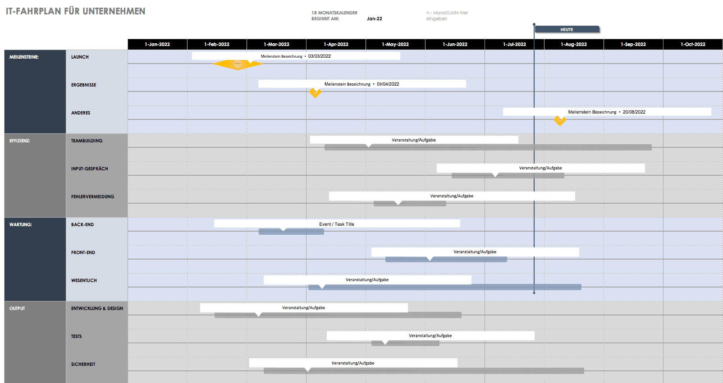Click the milestone diamond in ANDERES row

[x=560, y=121]
